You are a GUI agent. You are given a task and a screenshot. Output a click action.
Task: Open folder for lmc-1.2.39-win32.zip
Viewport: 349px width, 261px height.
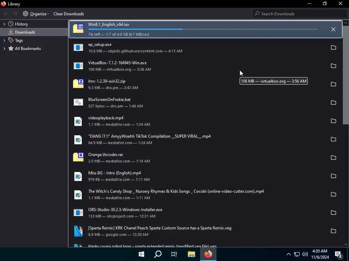tap(333, 84)
